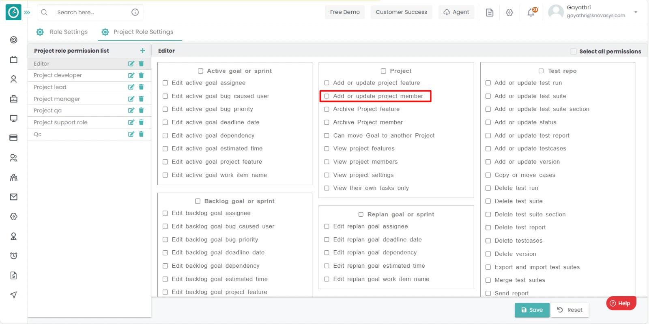Enable Add or update project member checkbox
The width and height of the screenshot is (649, 324).
(327, 96)
